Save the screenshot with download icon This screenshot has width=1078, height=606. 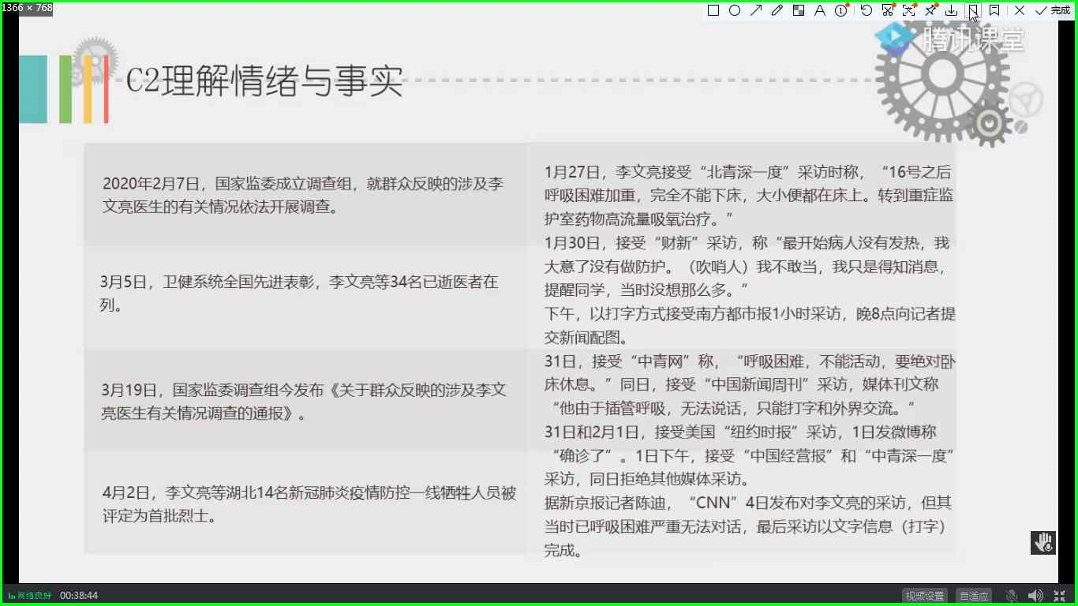952,10
